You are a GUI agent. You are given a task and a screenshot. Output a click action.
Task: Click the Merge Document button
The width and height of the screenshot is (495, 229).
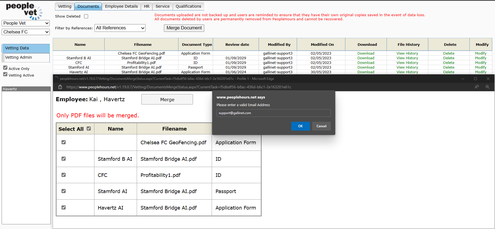[184, 28]
